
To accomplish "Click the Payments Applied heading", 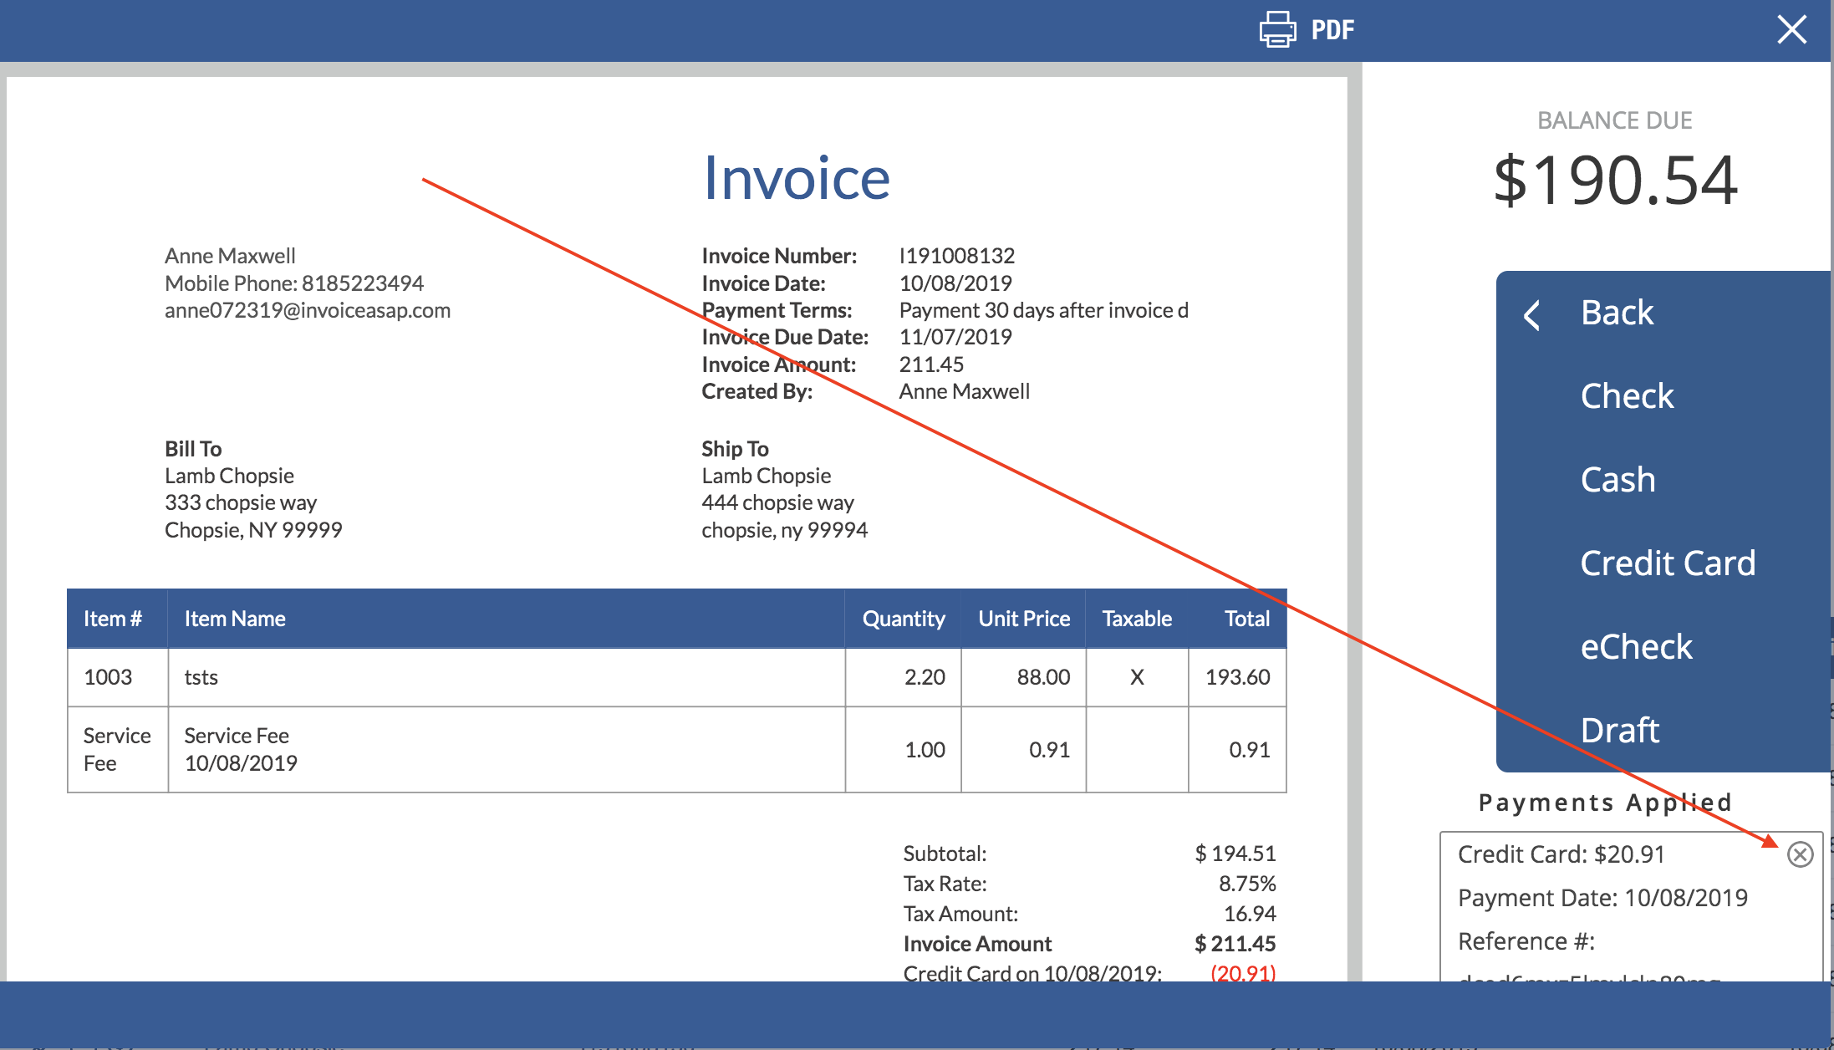I will (x=1605, y=803).
